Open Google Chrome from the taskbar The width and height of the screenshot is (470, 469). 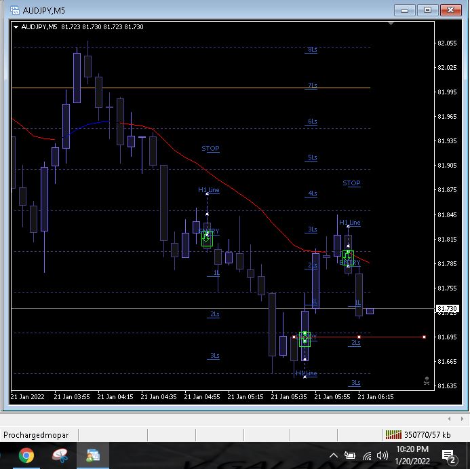point(26,455)
